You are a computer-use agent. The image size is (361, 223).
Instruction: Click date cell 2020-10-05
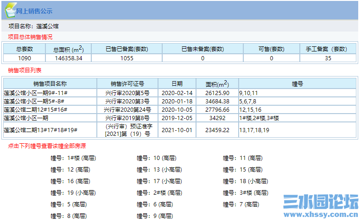(x=177, y=110)
